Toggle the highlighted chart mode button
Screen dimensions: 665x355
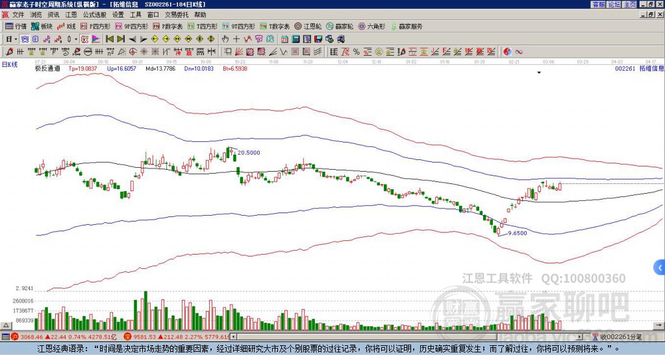(25, 39)
